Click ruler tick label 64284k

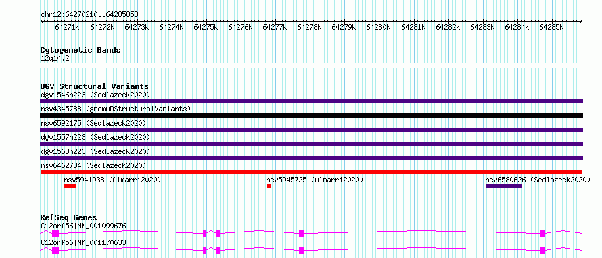click(517, 27)
